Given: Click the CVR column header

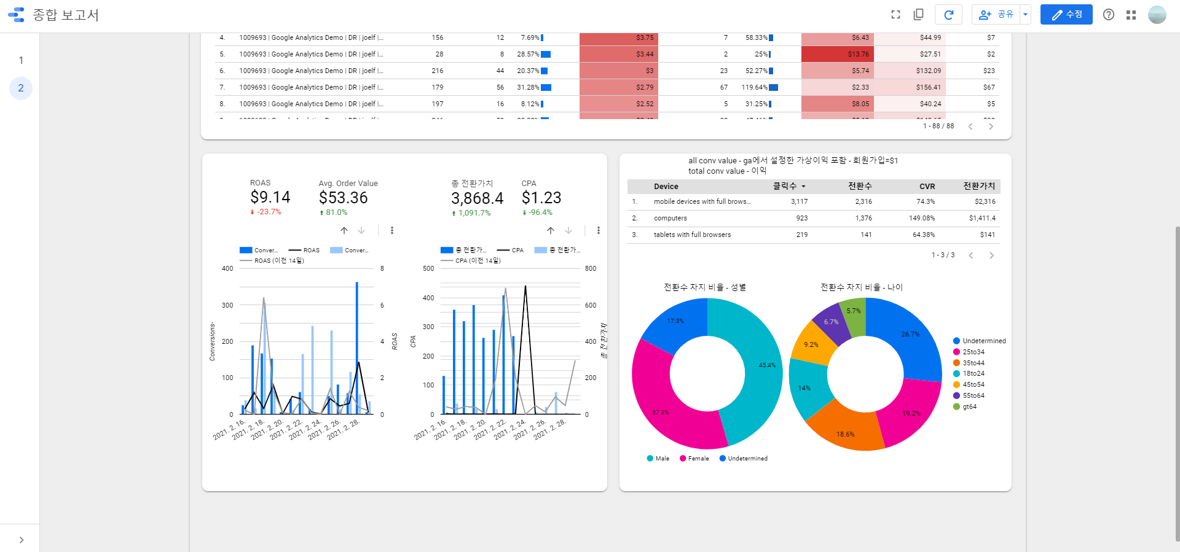Looking at the screenshot, I should pyautogui.click(x=927, y=187).
